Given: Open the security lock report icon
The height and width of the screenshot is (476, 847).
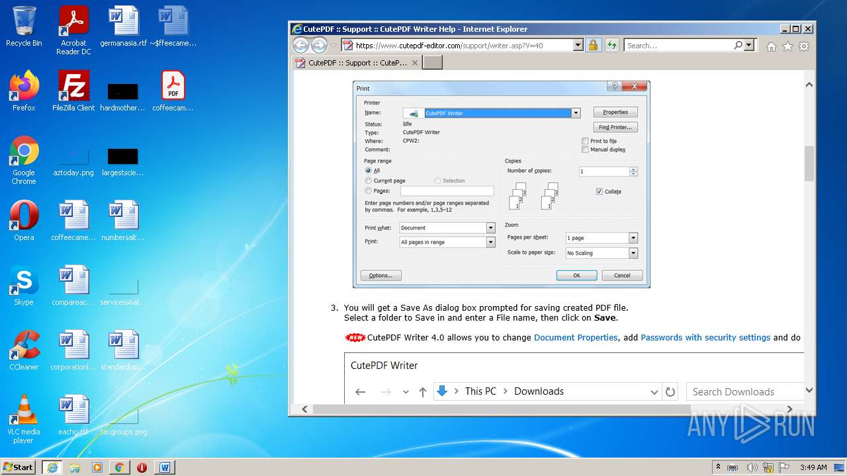Looking at the screenshot, I should pyautogui.click(x=593, y=45).
